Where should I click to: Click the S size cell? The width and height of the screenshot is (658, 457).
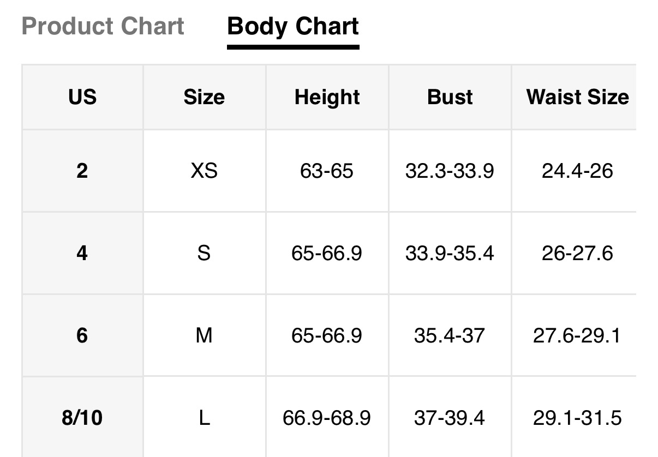[x=204, y=253]
